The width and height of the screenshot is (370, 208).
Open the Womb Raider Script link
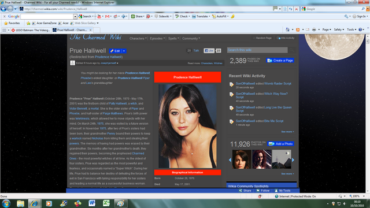coord(277,83)
